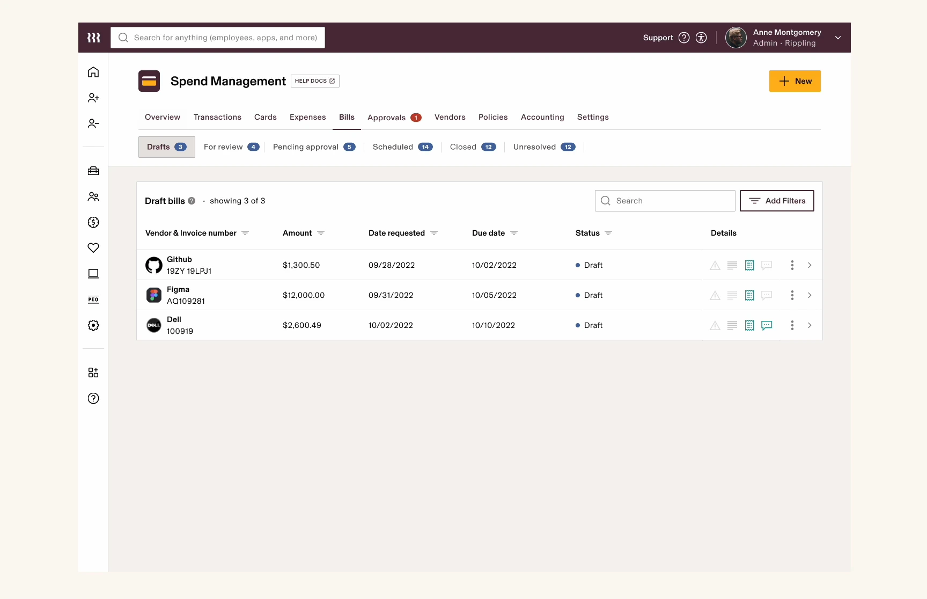The height and width of the screenshot is (599, 927).
Task: Click the Github row notes lines icon
Action: tap(732, 265)
